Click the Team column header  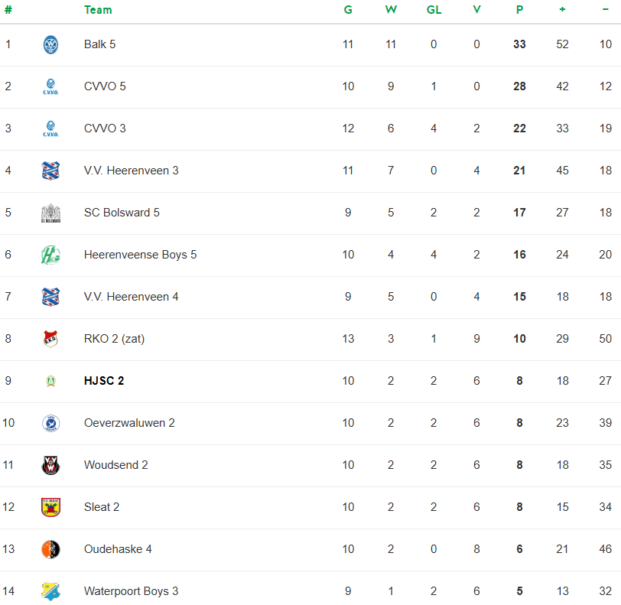tap(98, 10)
